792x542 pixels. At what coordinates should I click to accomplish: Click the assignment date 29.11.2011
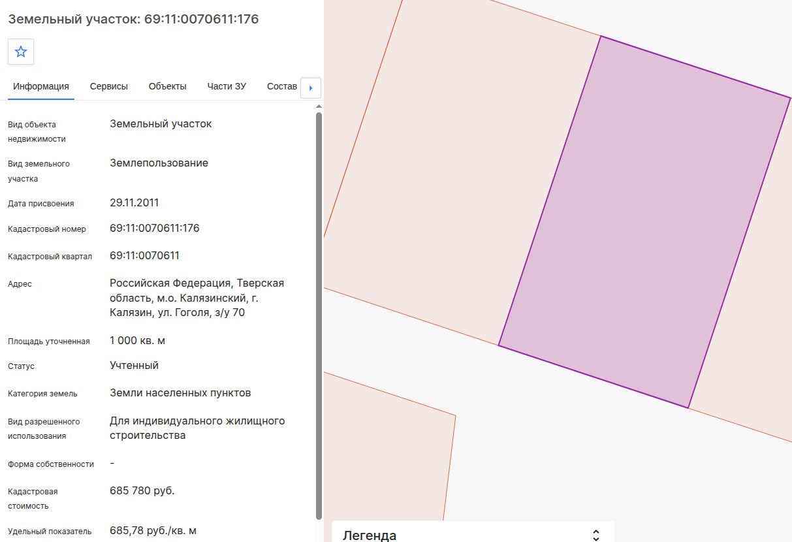pyautogui.click(x=134, y=203)
